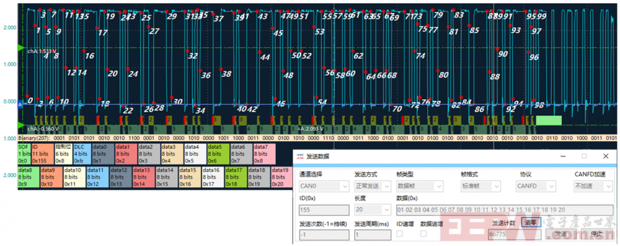Select the data13 0x14 decode cell
This screenshot has height=246, width=620.
[x=144, y=177]
